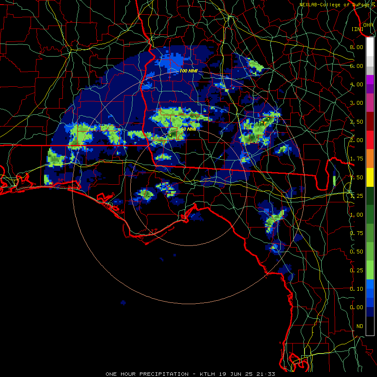Click the 0.25 legend value
Viewport: 377px width, 377px height.
[356, 271]
